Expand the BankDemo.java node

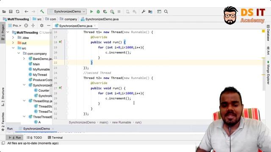pyautogui.click(x=24, y=59)
